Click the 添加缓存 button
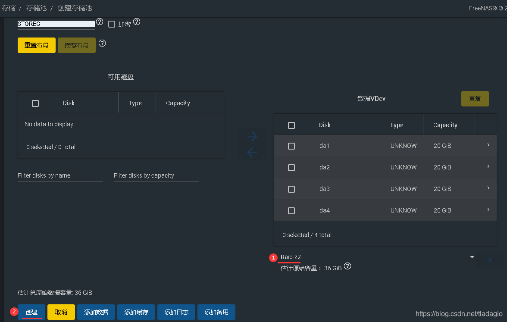507x322 pixels. tap(136, 312)
